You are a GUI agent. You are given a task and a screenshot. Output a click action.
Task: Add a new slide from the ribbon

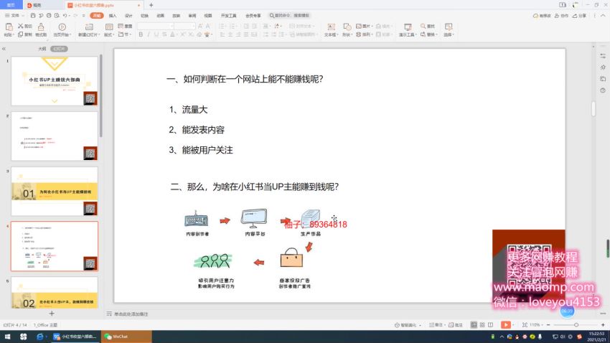89,27
